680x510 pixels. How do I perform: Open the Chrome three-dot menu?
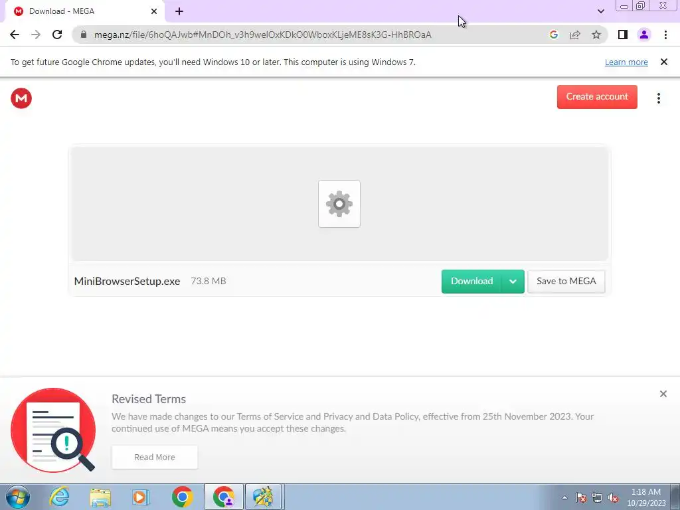[x=665, y=35]
